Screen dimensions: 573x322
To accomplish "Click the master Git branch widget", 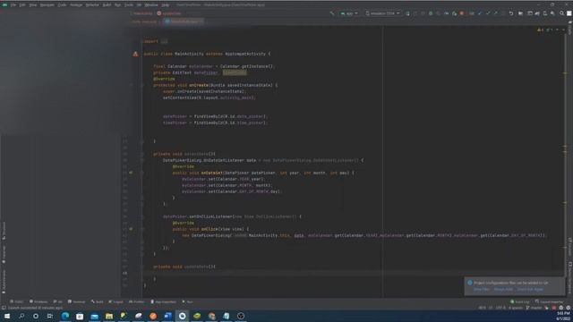I will click(535, 308).
